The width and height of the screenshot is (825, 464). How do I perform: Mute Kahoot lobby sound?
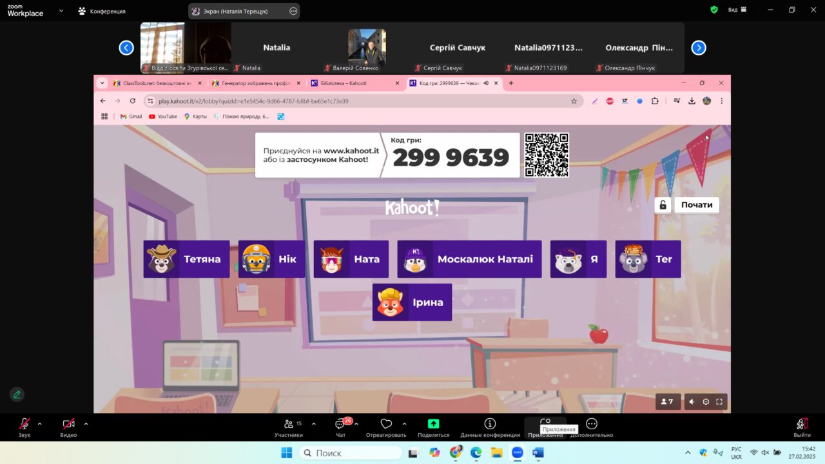(x=692, y=401)
